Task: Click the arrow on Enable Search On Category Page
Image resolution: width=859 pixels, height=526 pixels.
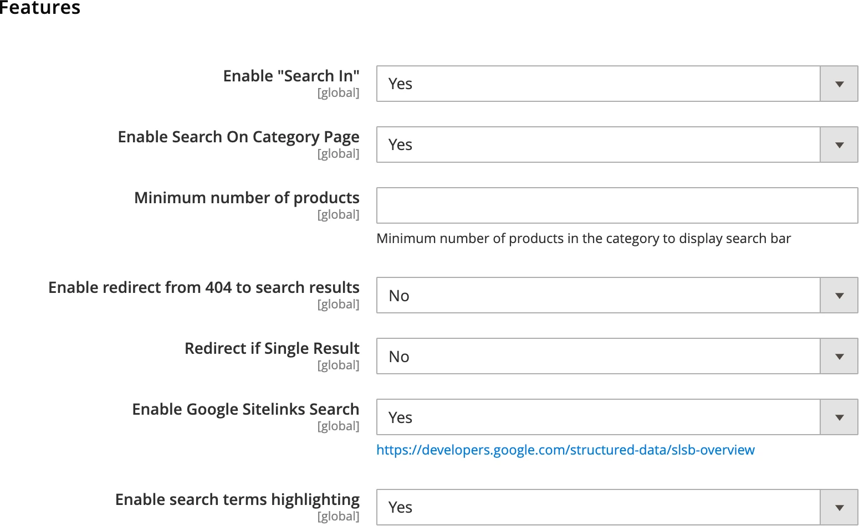Action: click(x=838, y=145)
